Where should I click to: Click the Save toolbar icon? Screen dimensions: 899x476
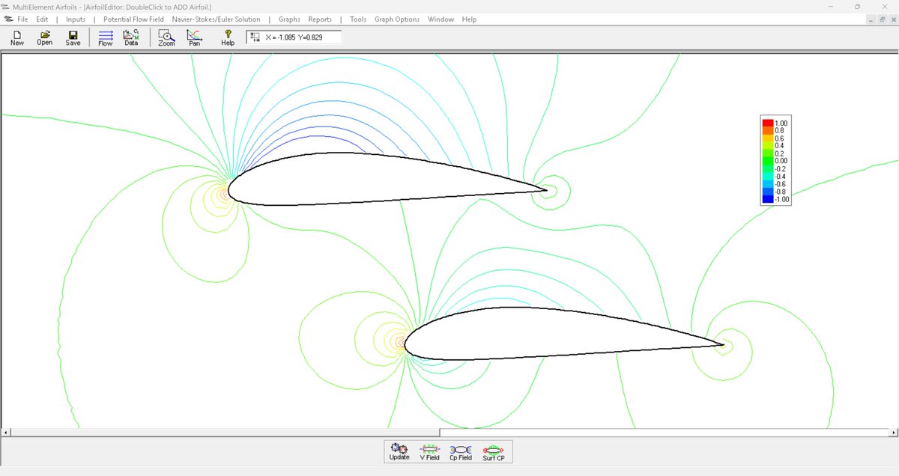(x=73, y=38)
